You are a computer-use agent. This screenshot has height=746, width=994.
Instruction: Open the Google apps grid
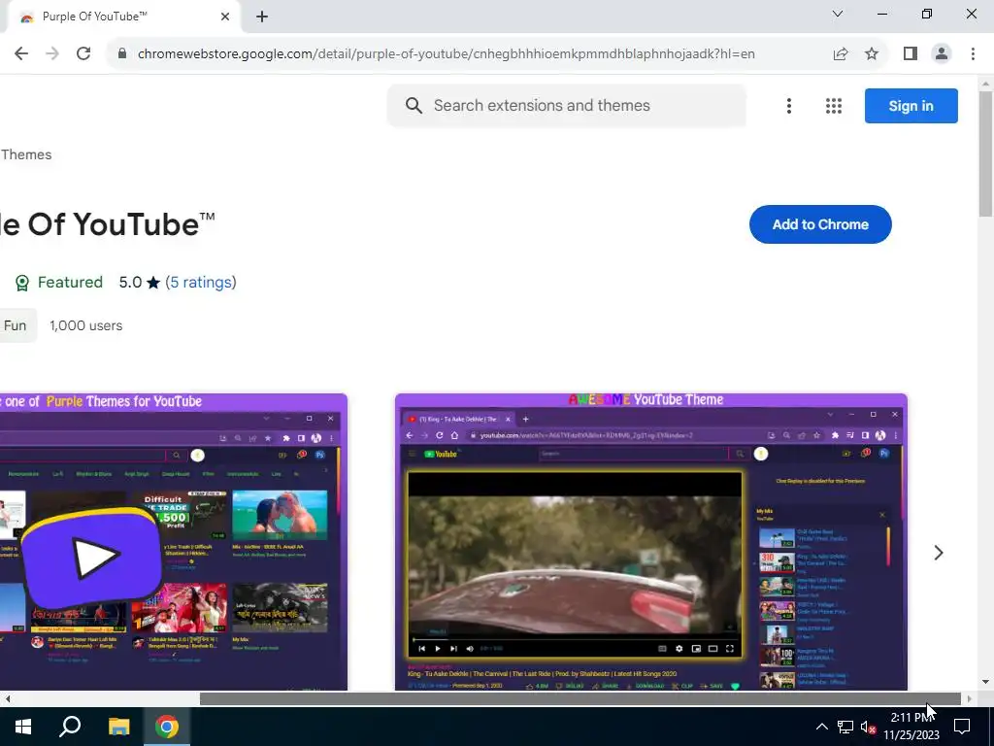tap(834, 106)
